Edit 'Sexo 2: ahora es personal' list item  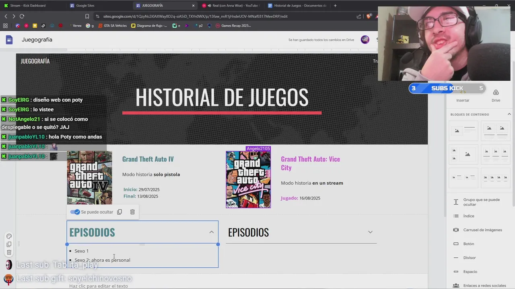click(x=102, y=260)
